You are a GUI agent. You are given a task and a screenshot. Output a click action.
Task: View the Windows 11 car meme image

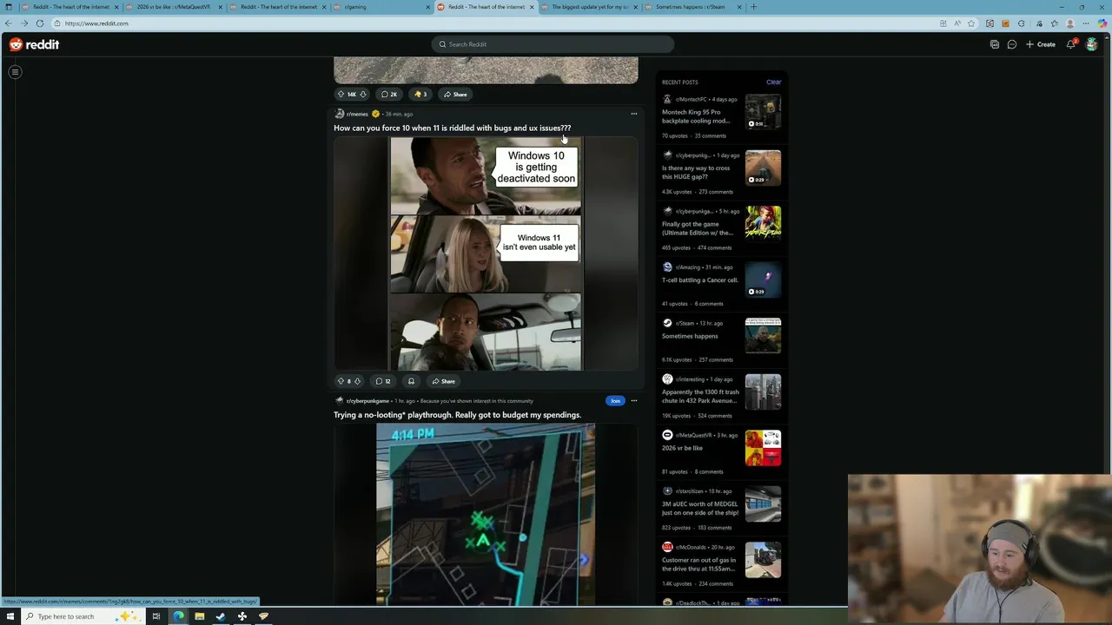(486, 253)
